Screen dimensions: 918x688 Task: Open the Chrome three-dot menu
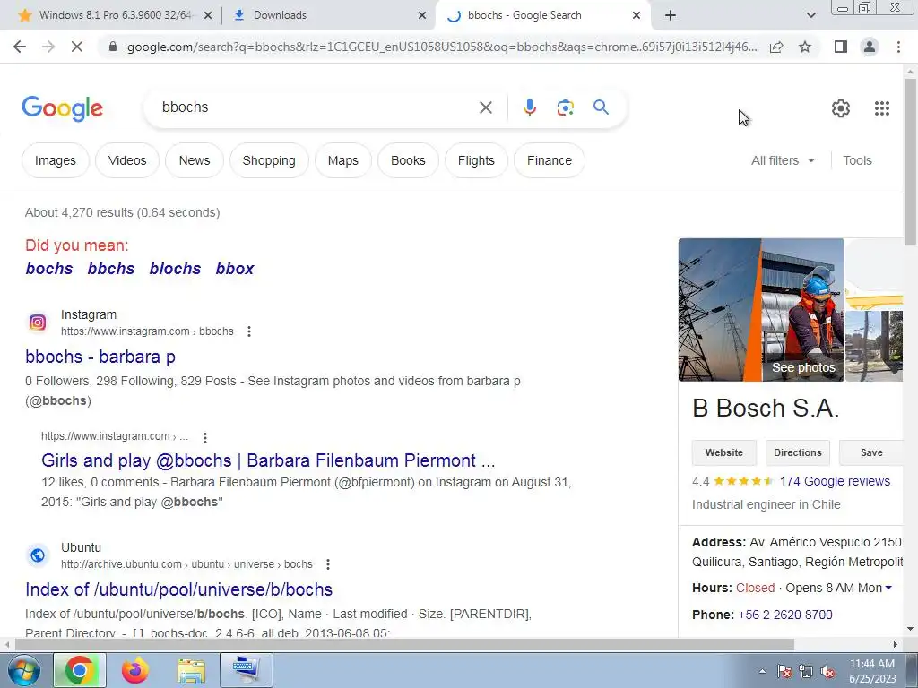[898, 47]
